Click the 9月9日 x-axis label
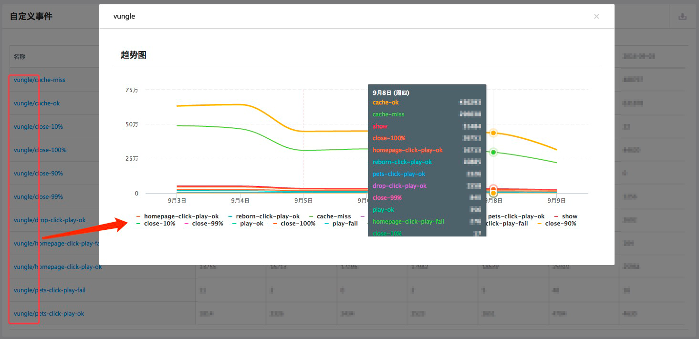Screen dimensions: 699x339 (556, 201)
